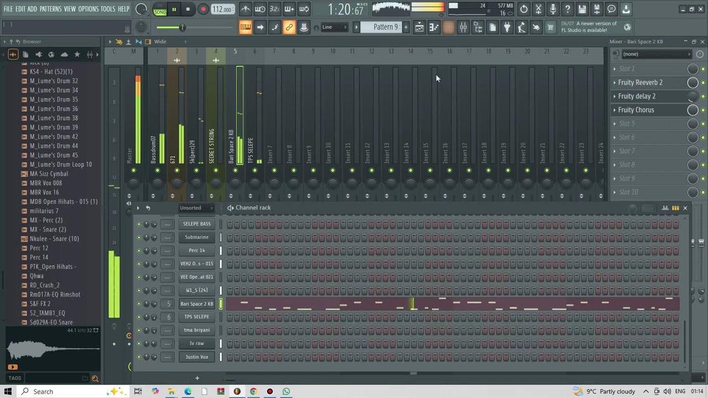Open the PATTERNS menu
The image size is (708, 398).
pyautogui.click(x=50, y=9)
